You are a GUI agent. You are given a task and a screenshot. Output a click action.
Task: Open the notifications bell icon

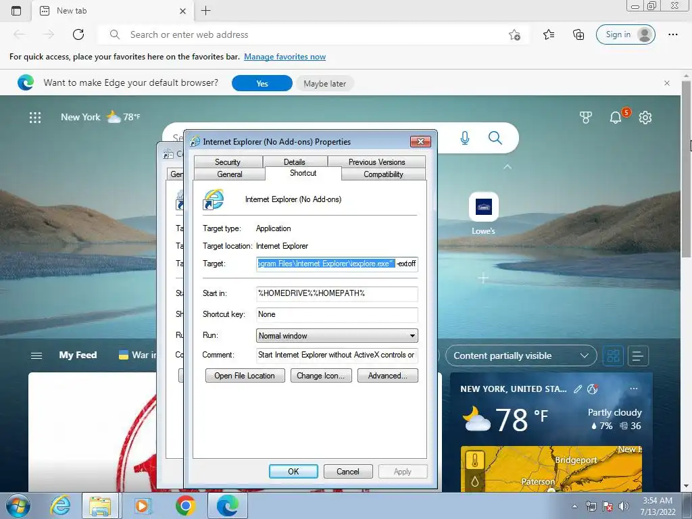(x=615, y=118)
